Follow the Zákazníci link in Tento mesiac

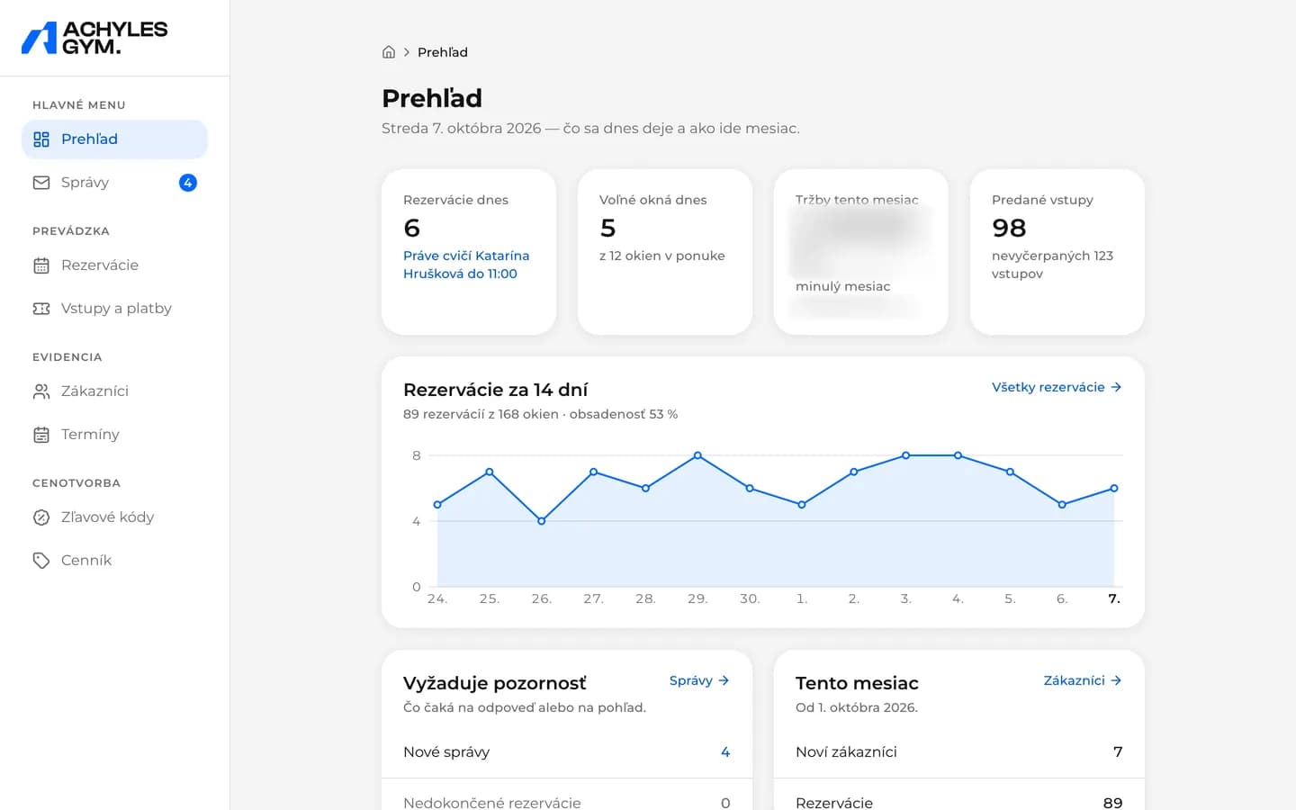[x=1083, y=680]
